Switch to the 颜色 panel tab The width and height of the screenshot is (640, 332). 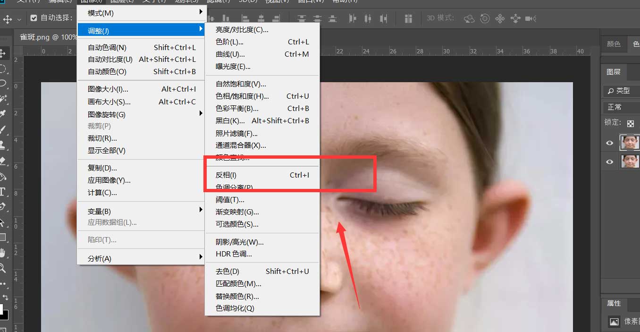coord(614,44)
